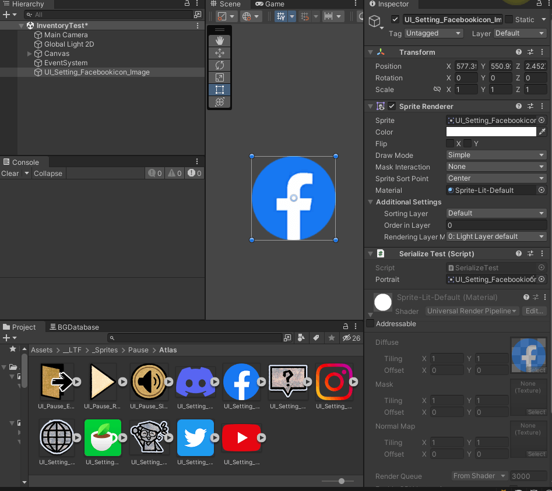Open the Hierarchy panel kebab menu
This screenshot has height=491, width=552.
point(197,3)
